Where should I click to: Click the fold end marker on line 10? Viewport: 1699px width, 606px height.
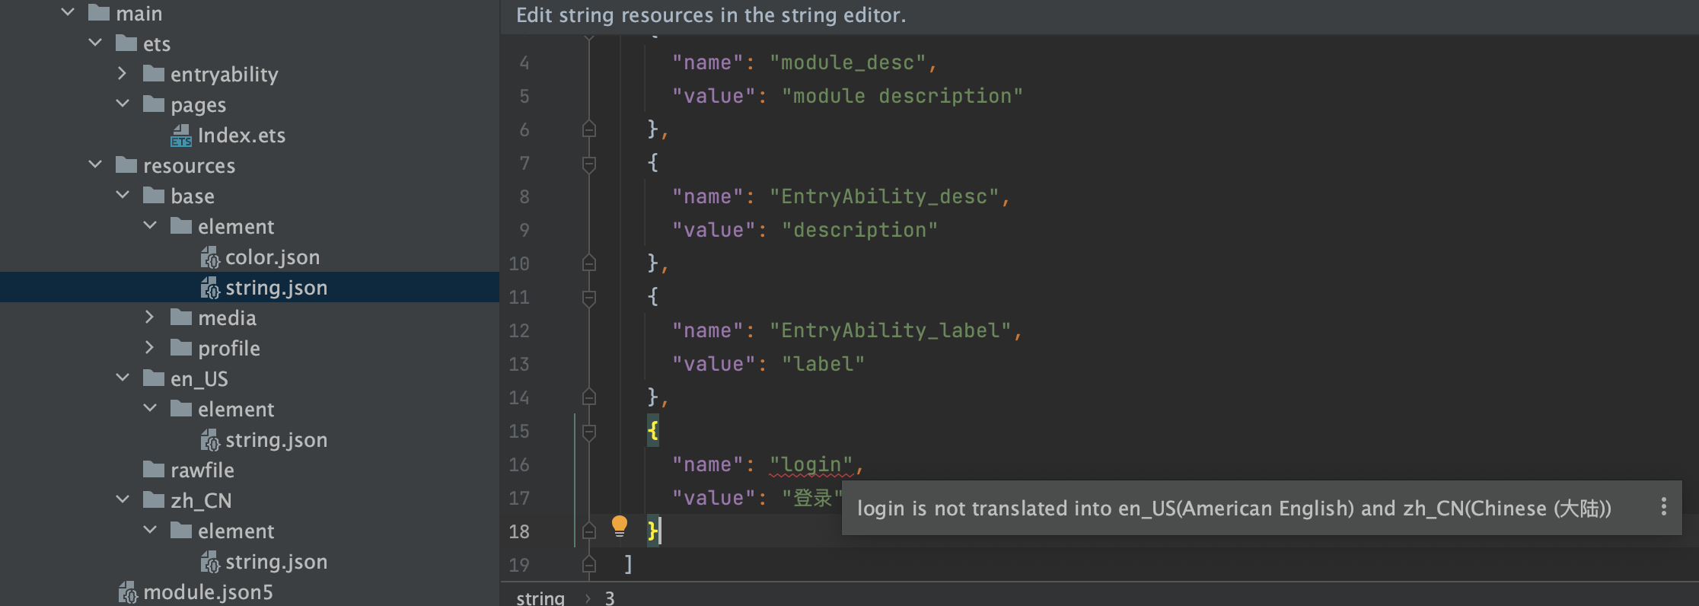(588, 263)
